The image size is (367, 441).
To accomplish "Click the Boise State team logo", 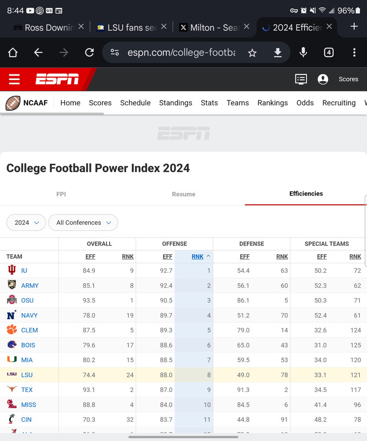I will click(12, 345).
